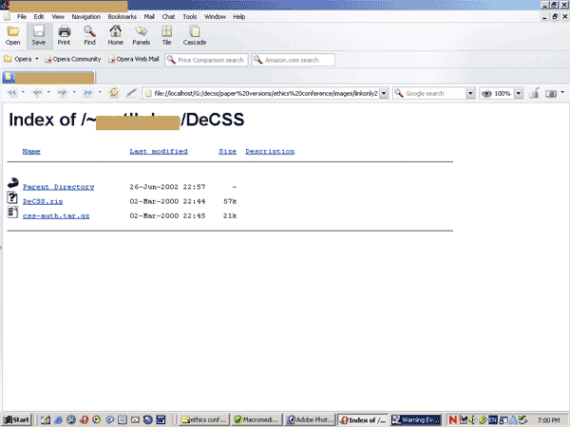
Task: Go to the Home page icon
Action: click(x=115, y=36)
